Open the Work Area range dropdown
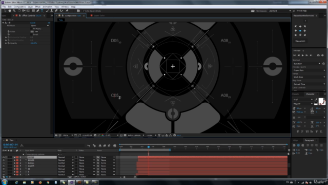The image size is (328, 185). tap(309, 77)
